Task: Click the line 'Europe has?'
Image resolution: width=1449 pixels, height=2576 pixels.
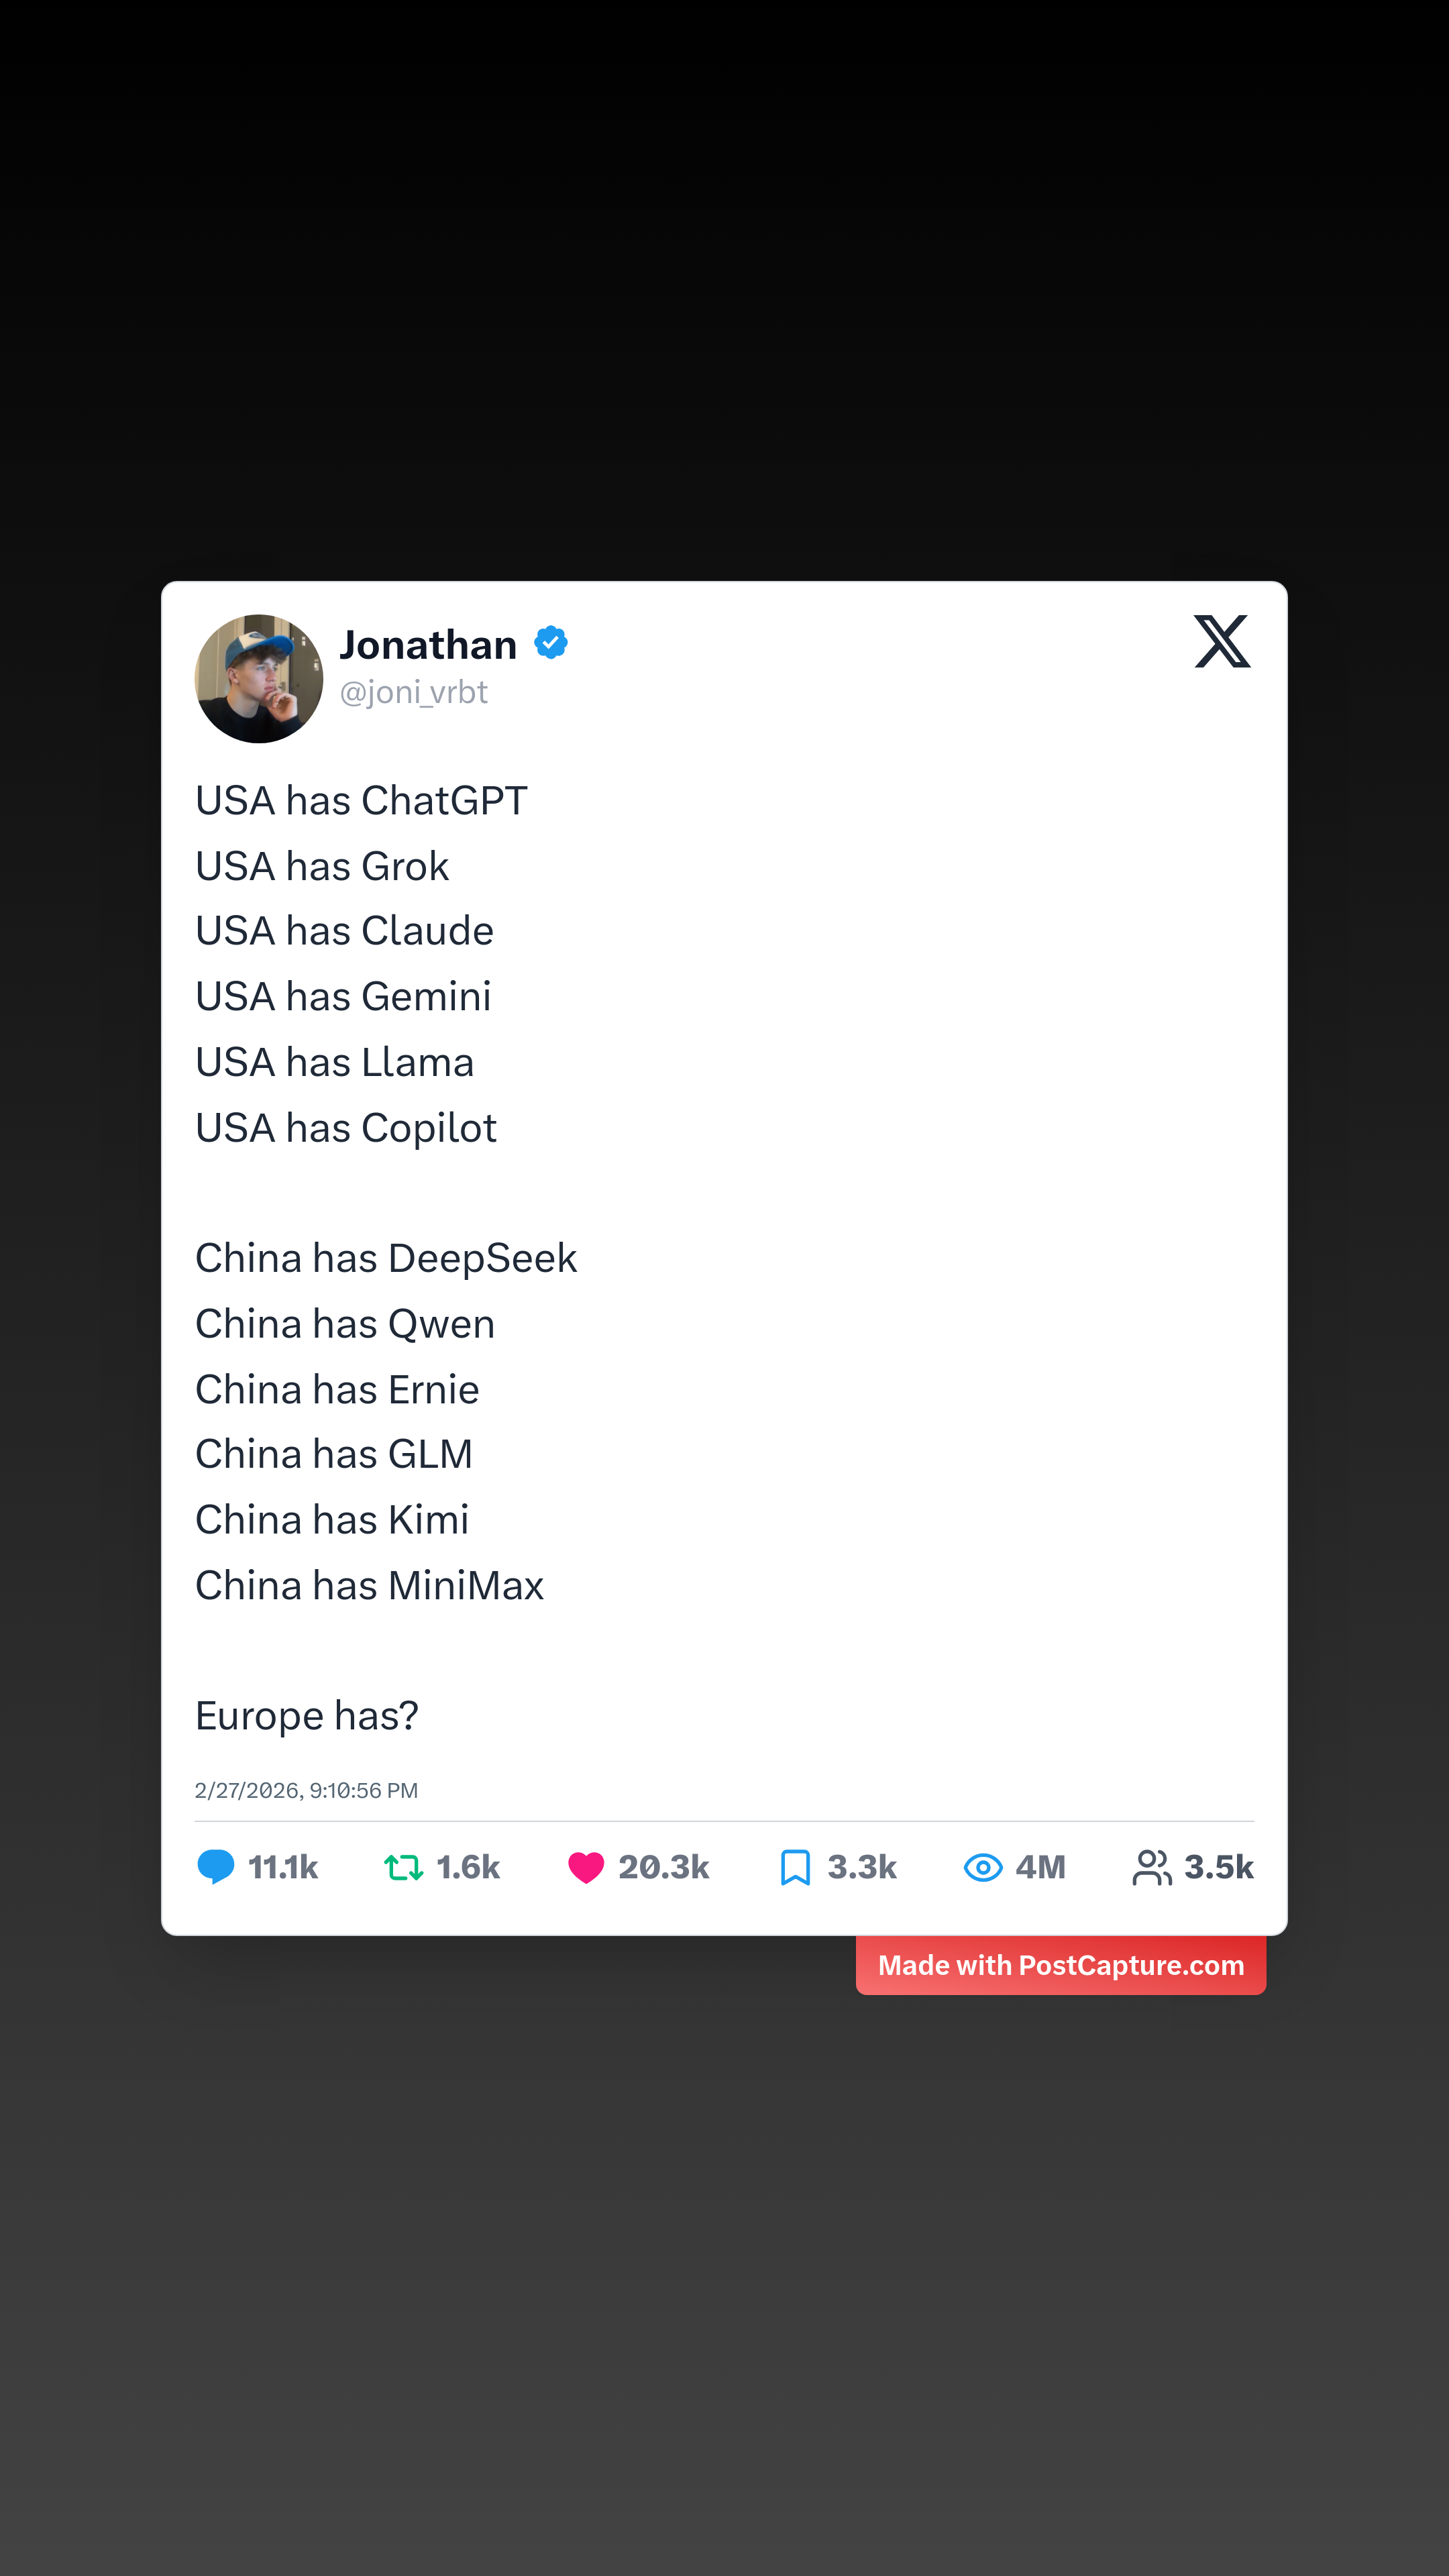Action: coord(307,1716)
